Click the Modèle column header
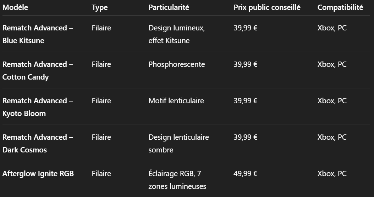The width and height of the screenshot is (374, 197). click(15, 7)
